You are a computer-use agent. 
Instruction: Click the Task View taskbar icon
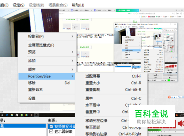pos(2,115)
